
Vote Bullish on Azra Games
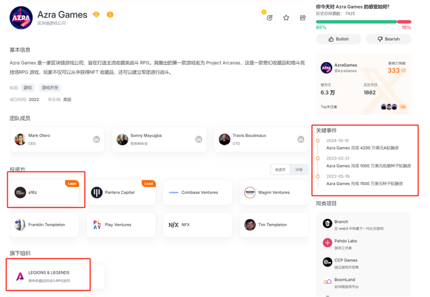tap(339, 39)
